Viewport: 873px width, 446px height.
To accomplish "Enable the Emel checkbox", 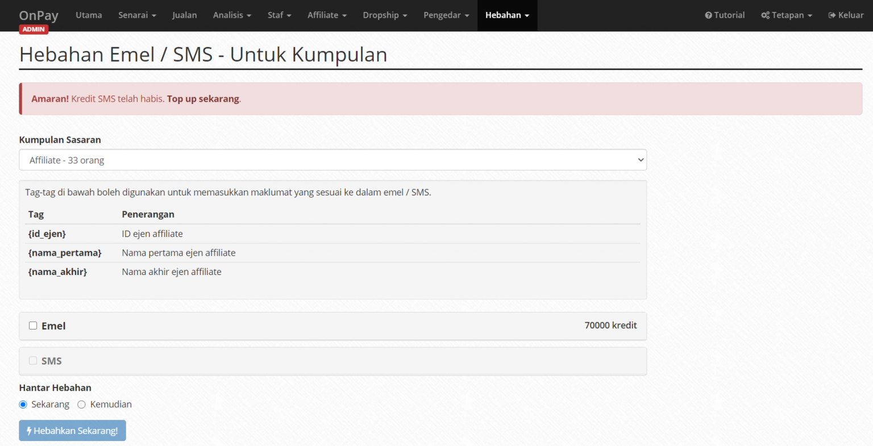I will (33, 325).
